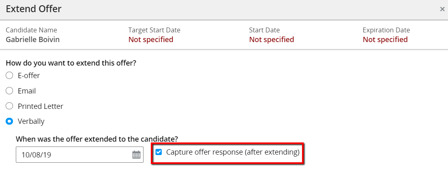The width and height of the screenshot is (448, 172).
Task: Close the Extend Offer dialog
Action: point(442,9)
